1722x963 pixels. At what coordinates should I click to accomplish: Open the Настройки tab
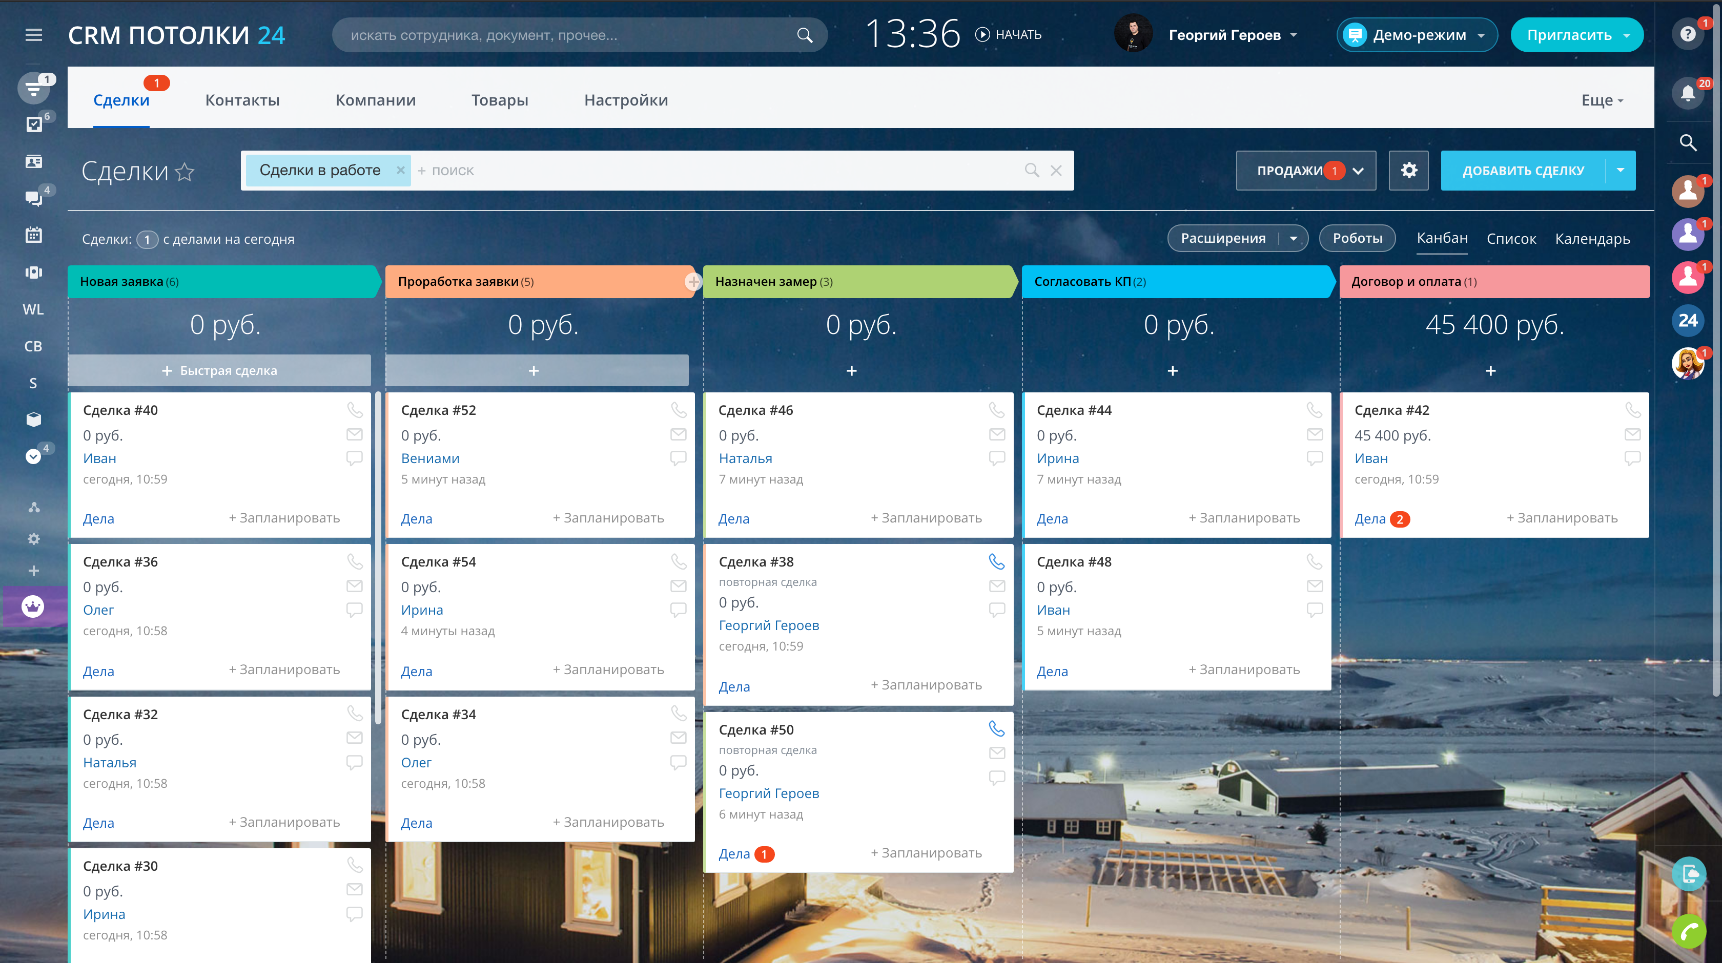tap(626, 100)
